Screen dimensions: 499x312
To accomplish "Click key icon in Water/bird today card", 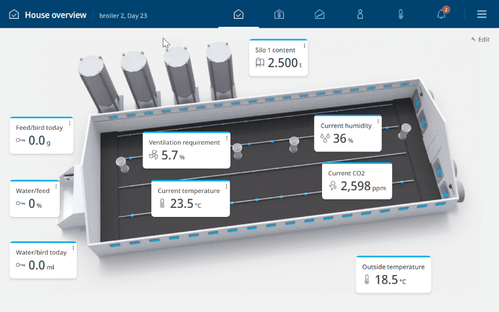I will (20, 265).
